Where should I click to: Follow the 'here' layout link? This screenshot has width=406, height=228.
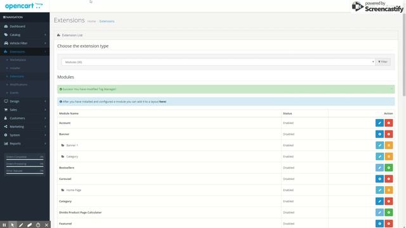[162, 101]
